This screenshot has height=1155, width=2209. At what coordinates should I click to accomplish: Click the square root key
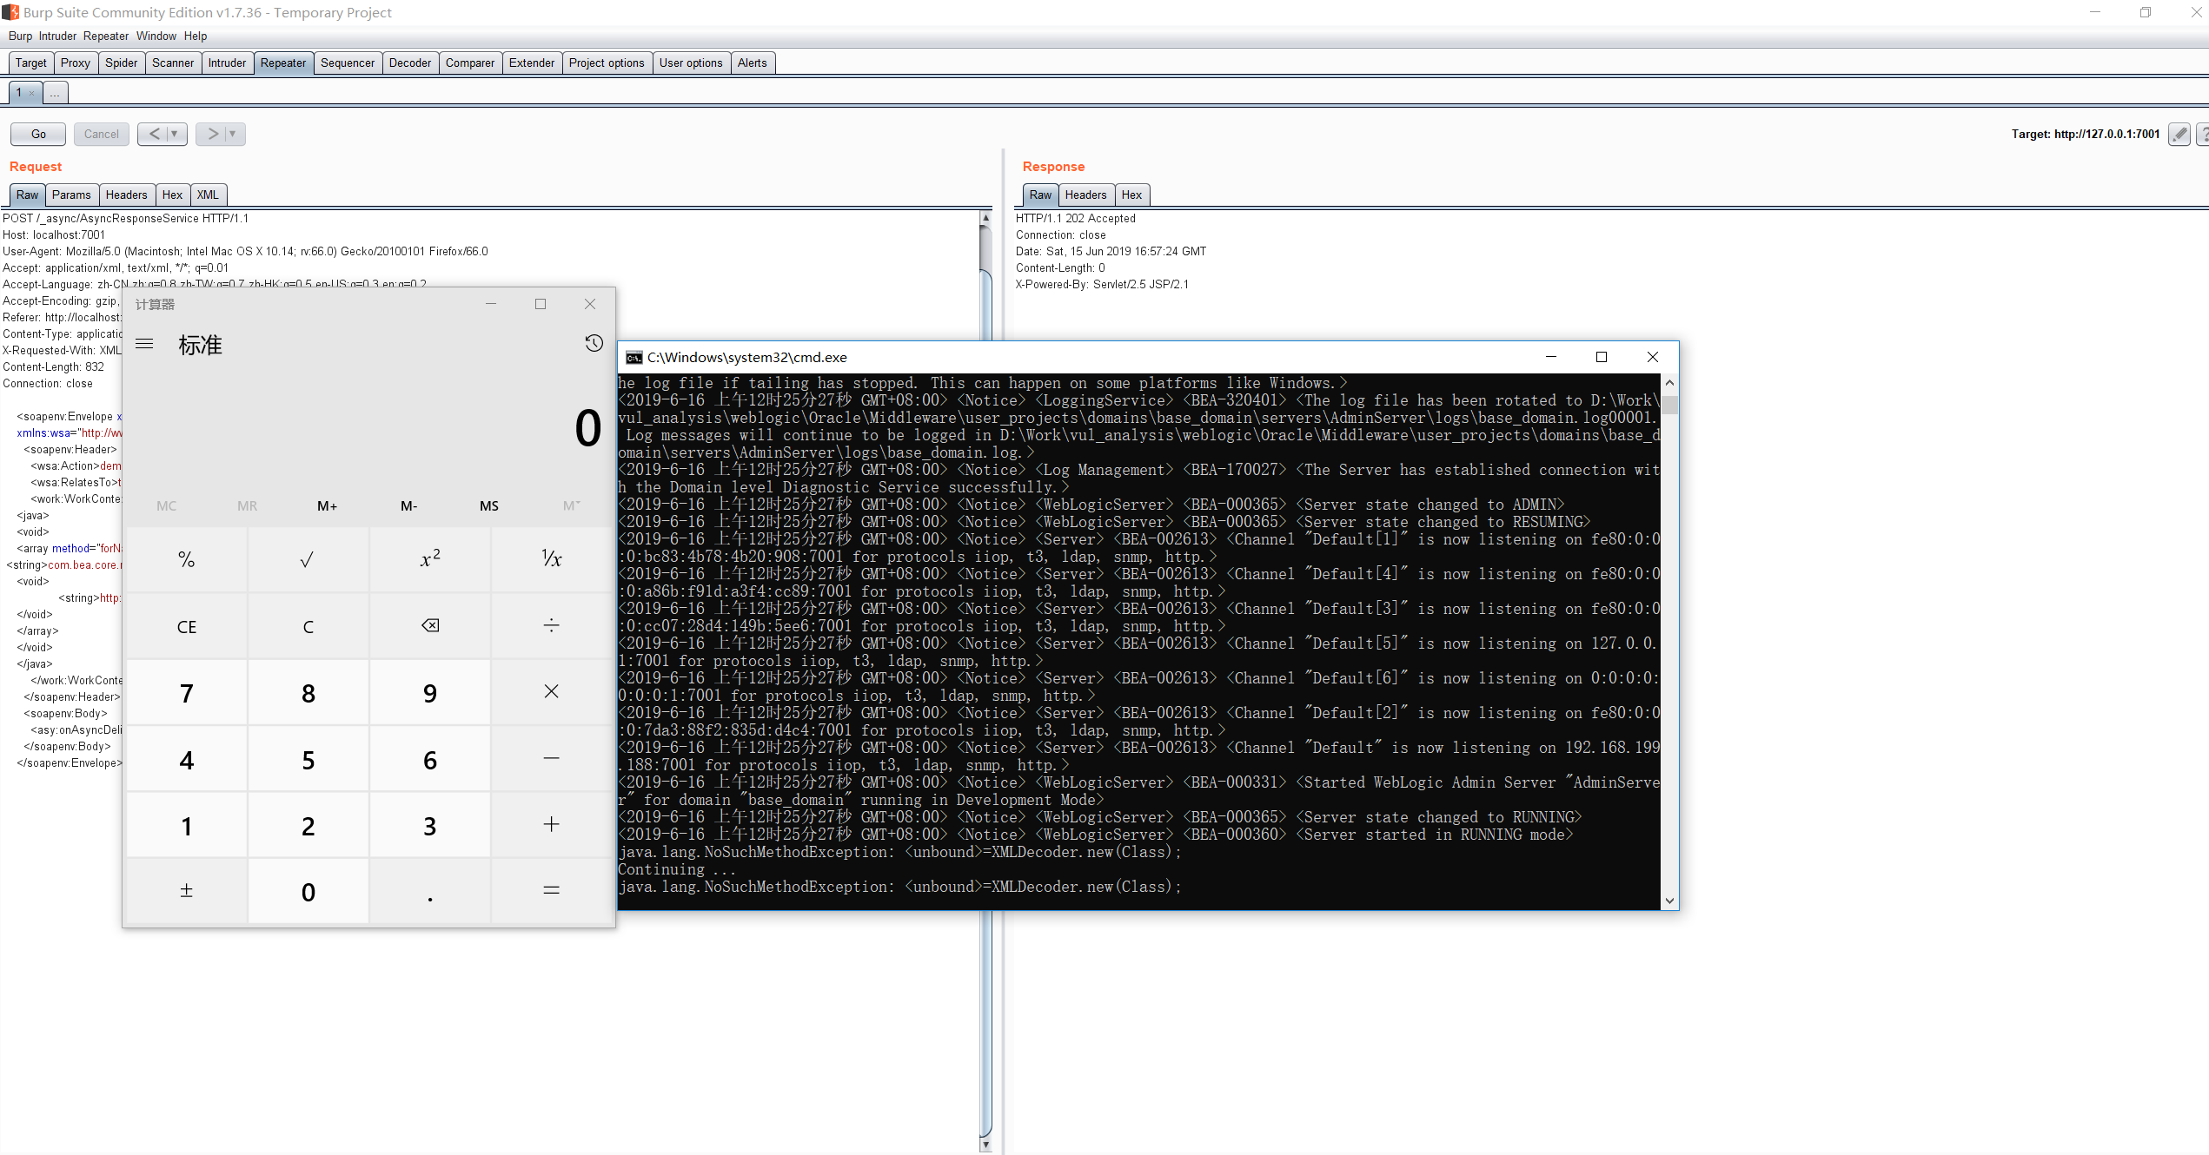308,560
